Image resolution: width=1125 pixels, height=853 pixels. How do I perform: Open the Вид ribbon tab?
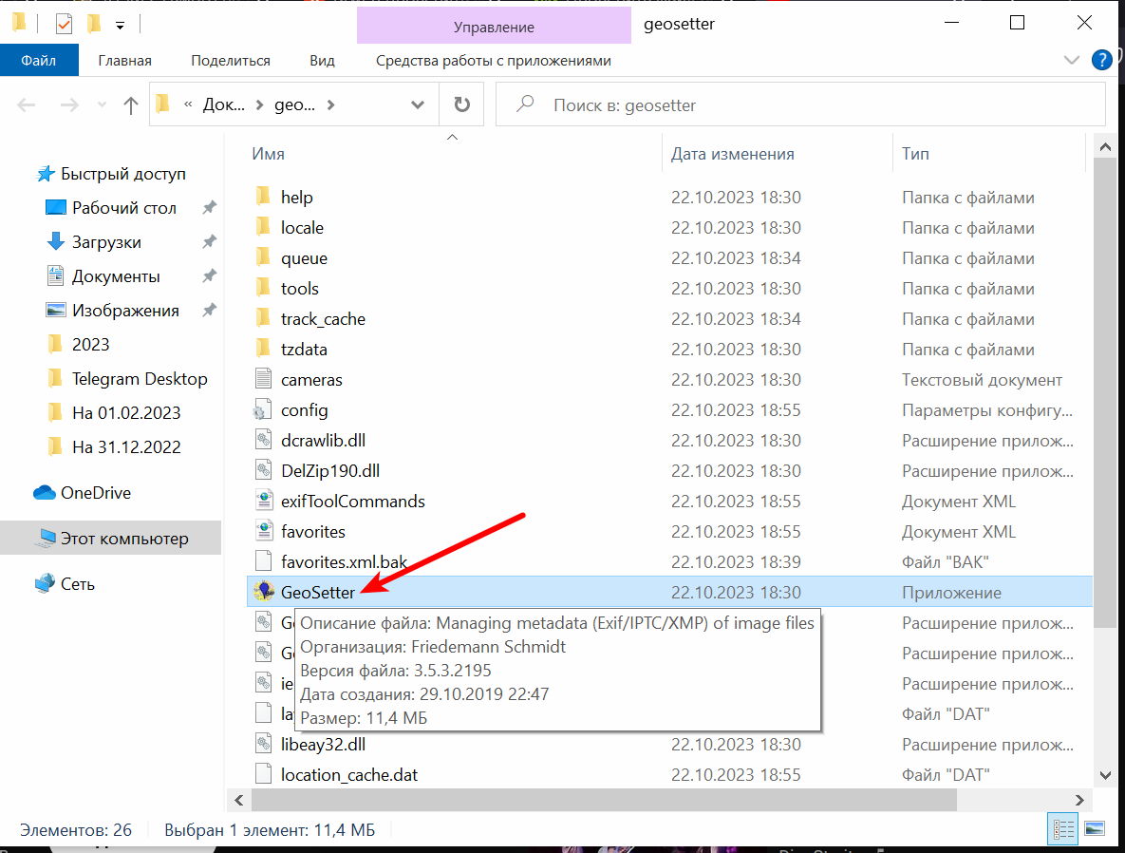click(322, 60)
